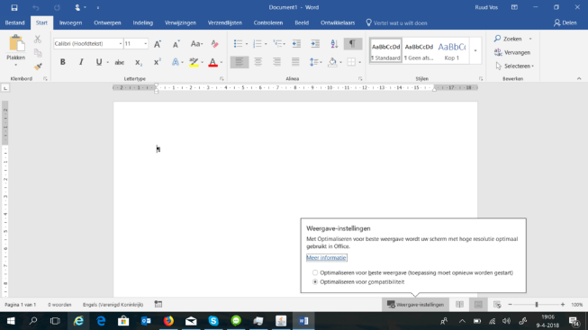Toggle Print Layout view in status bar
588x330 pixels.
click(x=478, y=305)
